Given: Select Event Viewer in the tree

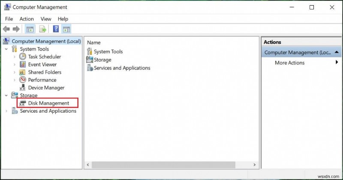Looking at the screenshot, I should [x=42, y=65].
